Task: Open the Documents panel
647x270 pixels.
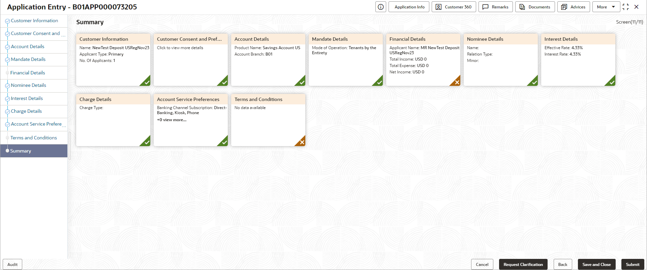Action: (535, 7)
